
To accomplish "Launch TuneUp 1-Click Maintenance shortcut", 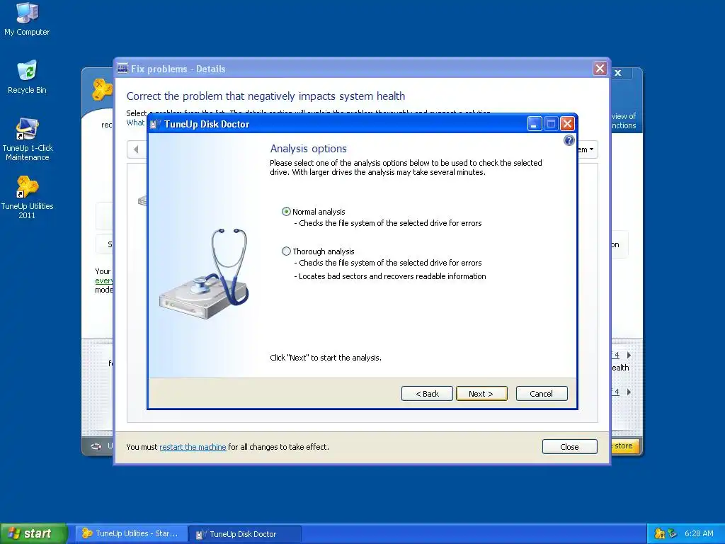I will 28,140.
